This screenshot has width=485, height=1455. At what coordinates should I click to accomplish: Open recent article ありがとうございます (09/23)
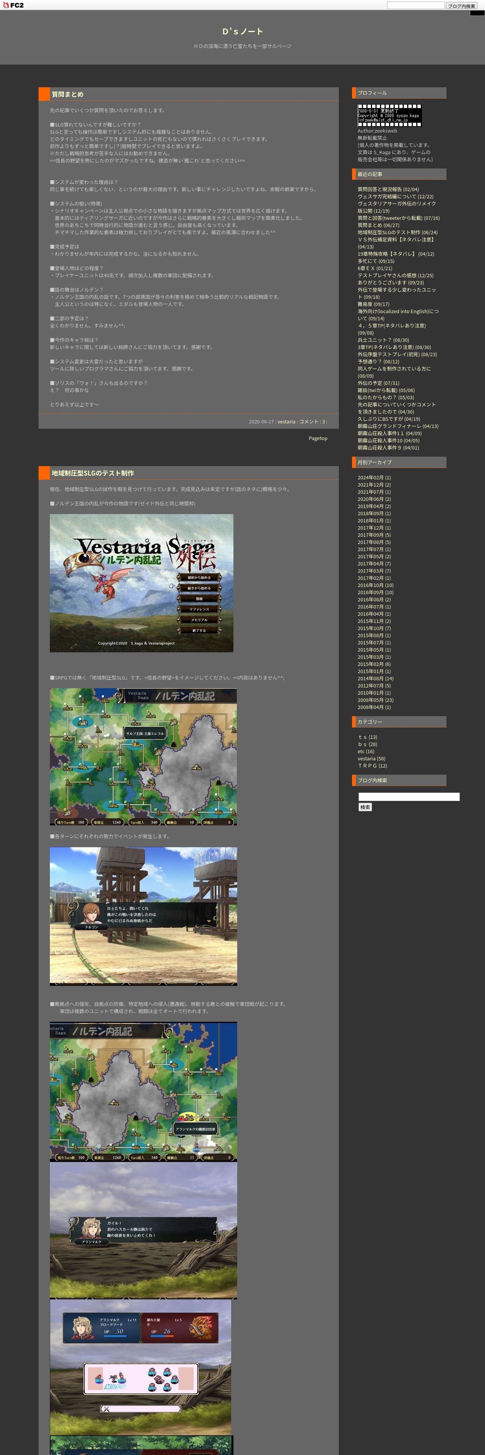click(390, 283)
